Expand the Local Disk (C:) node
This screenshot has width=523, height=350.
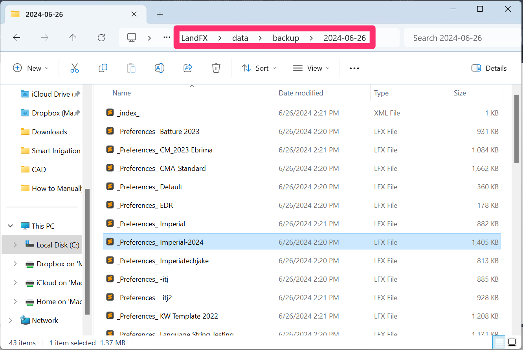[x=15, y=245]
